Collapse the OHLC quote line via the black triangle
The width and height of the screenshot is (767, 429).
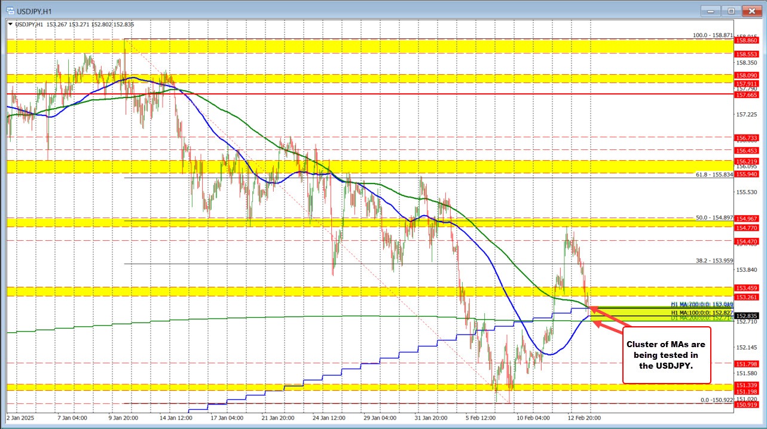pyautogui.click(x=11, y=25)
